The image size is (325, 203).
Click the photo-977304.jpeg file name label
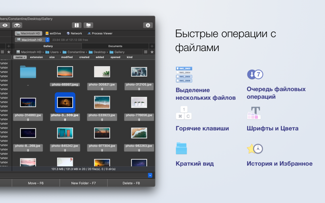coord(102,147)
